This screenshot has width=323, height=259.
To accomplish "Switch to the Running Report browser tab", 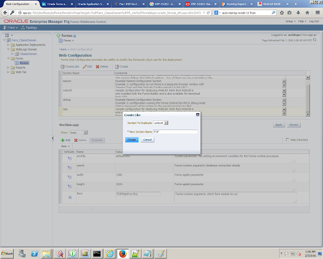I will point(237,4).
